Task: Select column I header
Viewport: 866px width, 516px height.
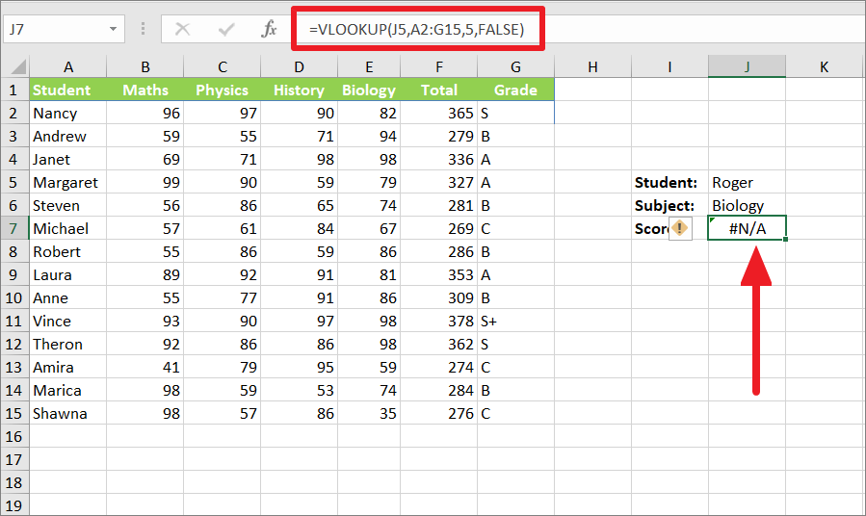Action: coord(669,66)
